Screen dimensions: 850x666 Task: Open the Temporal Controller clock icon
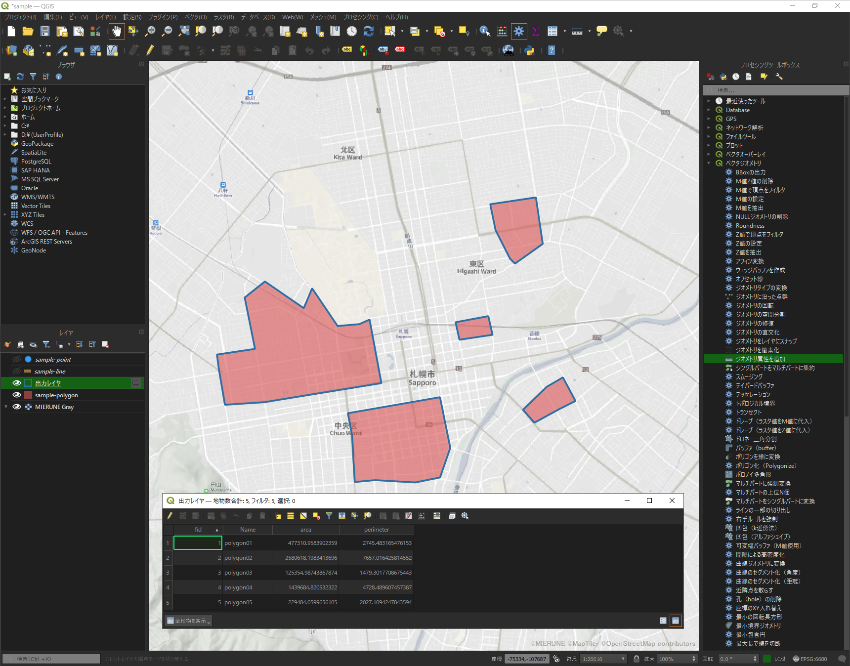[352, 31]
